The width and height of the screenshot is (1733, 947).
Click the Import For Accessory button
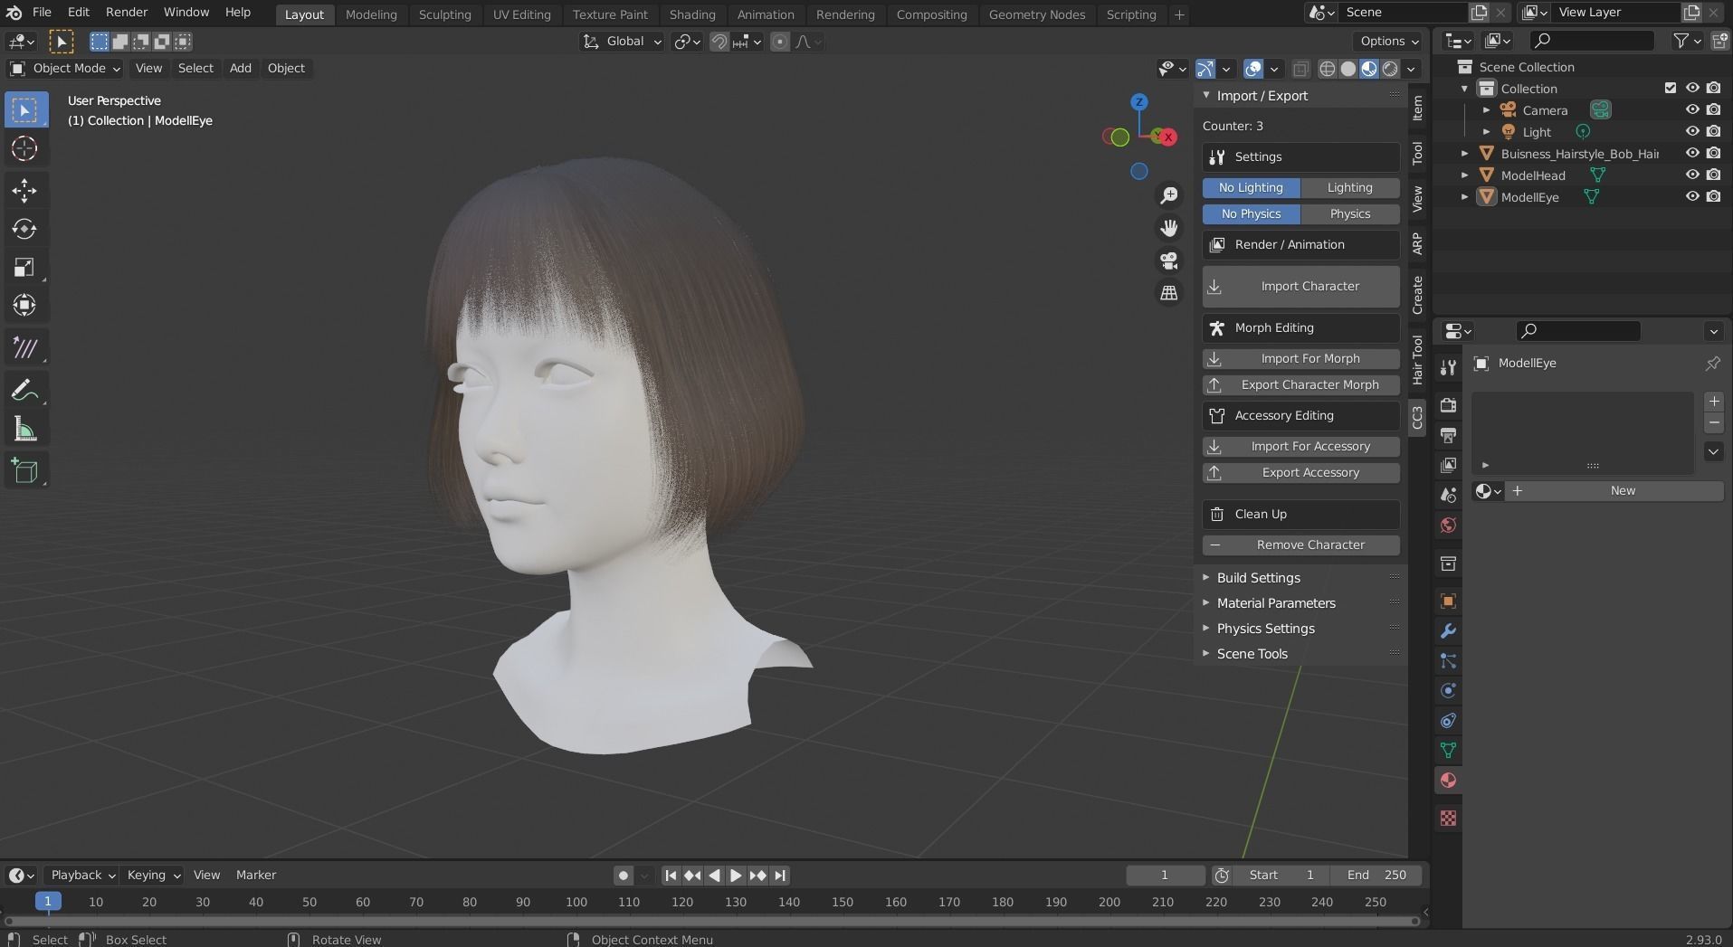1300,446
